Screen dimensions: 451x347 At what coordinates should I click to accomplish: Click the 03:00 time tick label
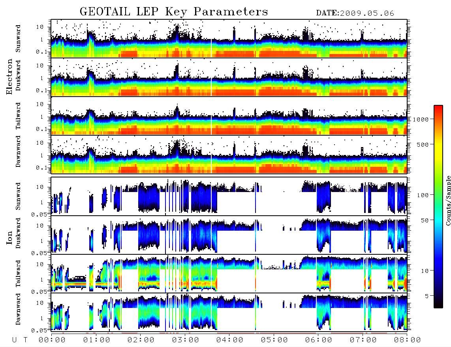coord(185,340)
